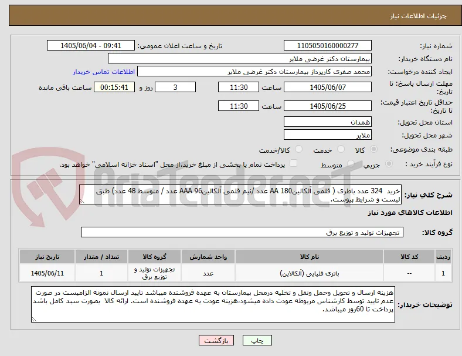Click the price validity date 1405/06/25
Screen dimensions: 462x356
tap(328, 106)
